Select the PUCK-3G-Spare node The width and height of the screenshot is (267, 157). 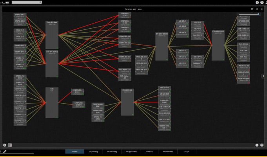pos(243,80)
